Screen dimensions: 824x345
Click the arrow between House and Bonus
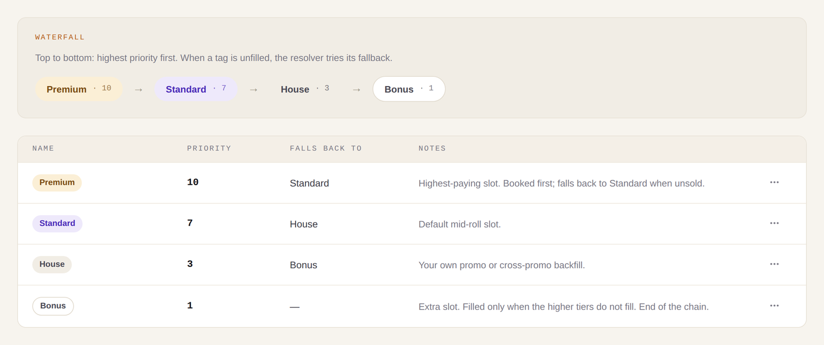[x=356, y=90]
